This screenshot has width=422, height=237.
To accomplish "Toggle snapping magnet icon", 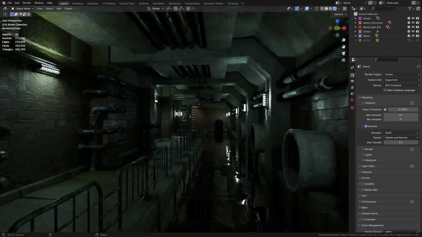I will point(175,9).
